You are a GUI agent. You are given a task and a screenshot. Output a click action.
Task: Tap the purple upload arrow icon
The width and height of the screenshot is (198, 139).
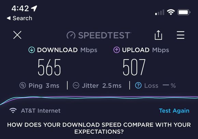(116, 50)
